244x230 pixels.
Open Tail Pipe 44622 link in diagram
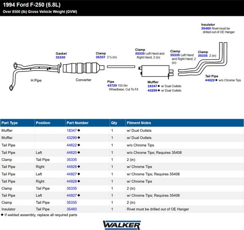pos(210,80)
